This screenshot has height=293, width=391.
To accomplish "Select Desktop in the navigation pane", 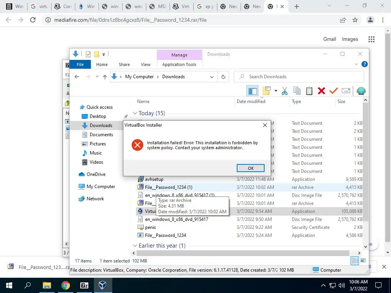I will [x=98, y=116].
